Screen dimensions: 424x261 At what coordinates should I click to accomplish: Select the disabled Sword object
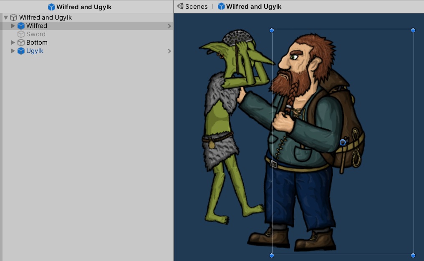(x=88, y=34)
